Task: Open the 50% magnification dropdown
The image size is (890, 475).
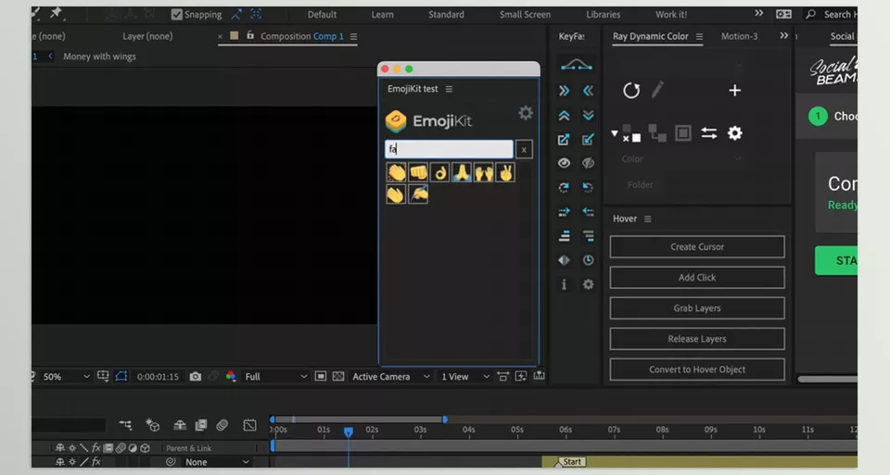Action: 67,377
